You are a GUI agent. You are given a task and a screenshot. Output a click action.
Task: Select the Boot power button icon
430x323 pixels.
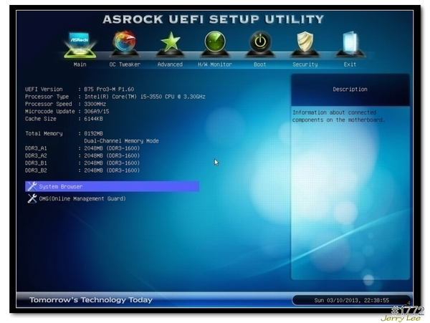click(260, 43)
